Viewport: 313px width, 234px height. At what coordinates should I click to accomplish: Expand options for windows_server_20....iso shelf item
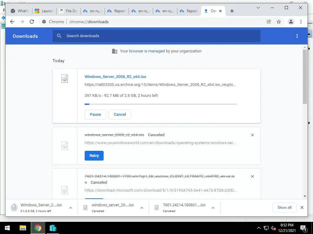(142, 208)
